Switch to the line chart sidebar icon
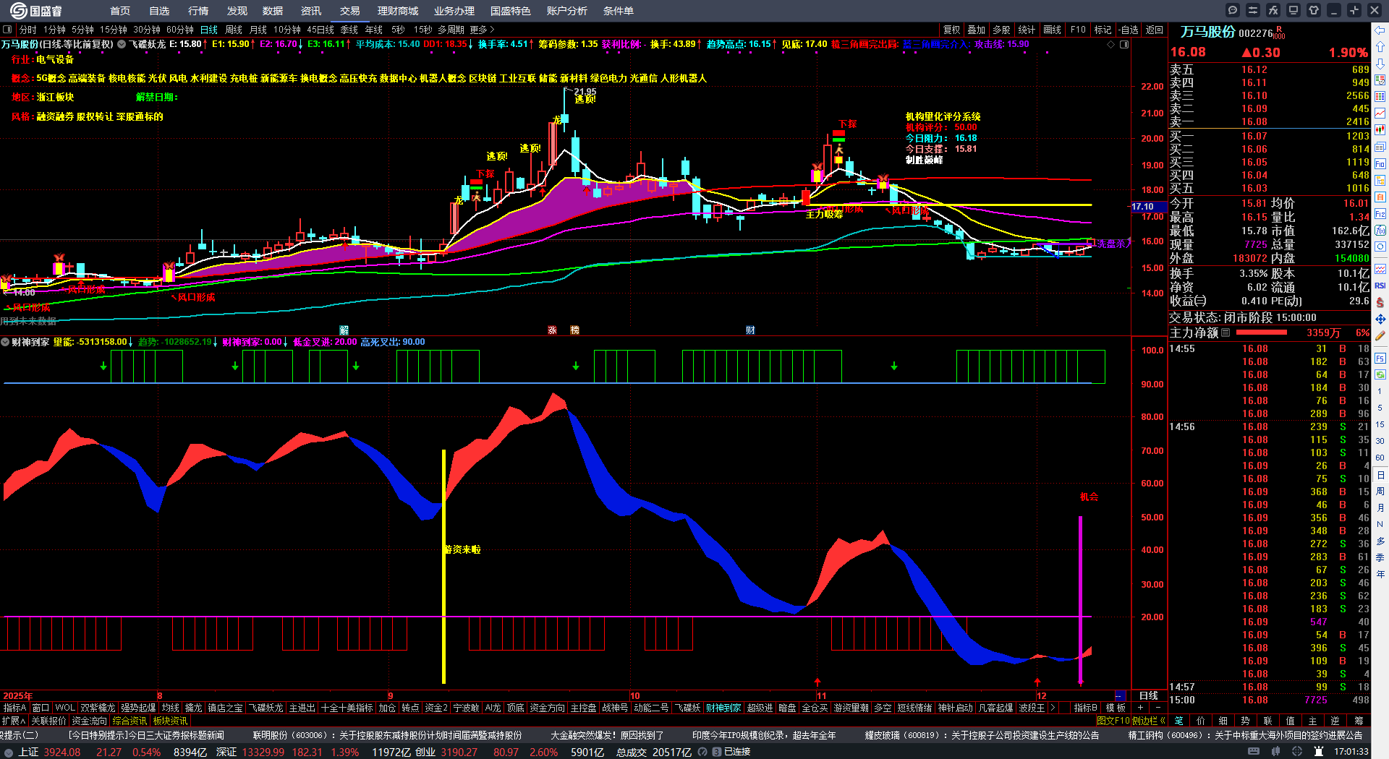The width and height of the screenshot is (1389, 759). (x=1380, y=113)
